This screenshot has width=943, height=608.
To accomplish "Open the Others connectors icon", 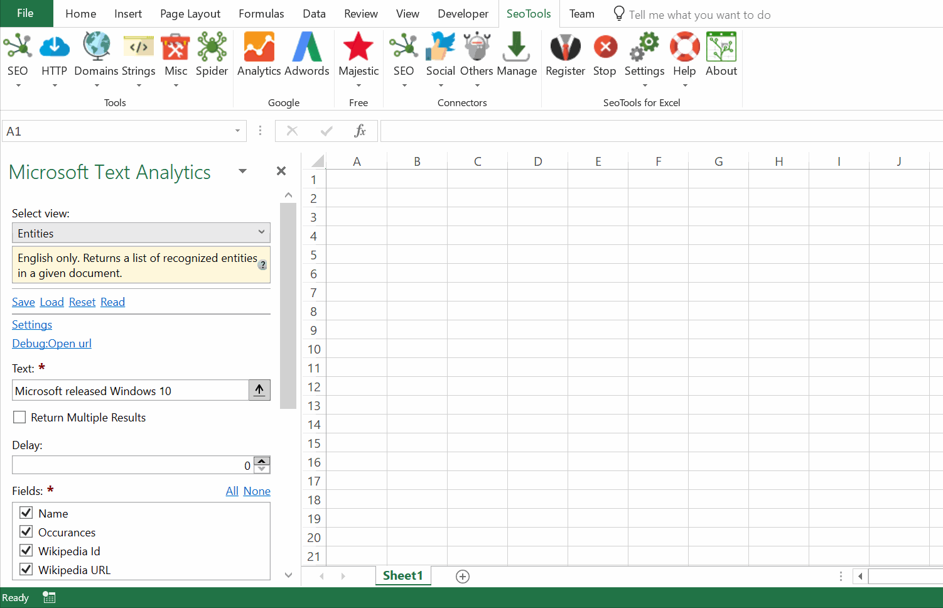I will click(477, 46).
